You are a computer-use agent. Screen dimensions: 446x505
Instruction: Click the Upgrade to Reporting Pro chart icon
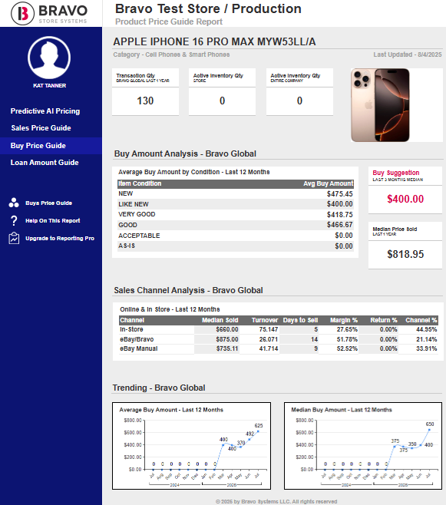point(14,239)
